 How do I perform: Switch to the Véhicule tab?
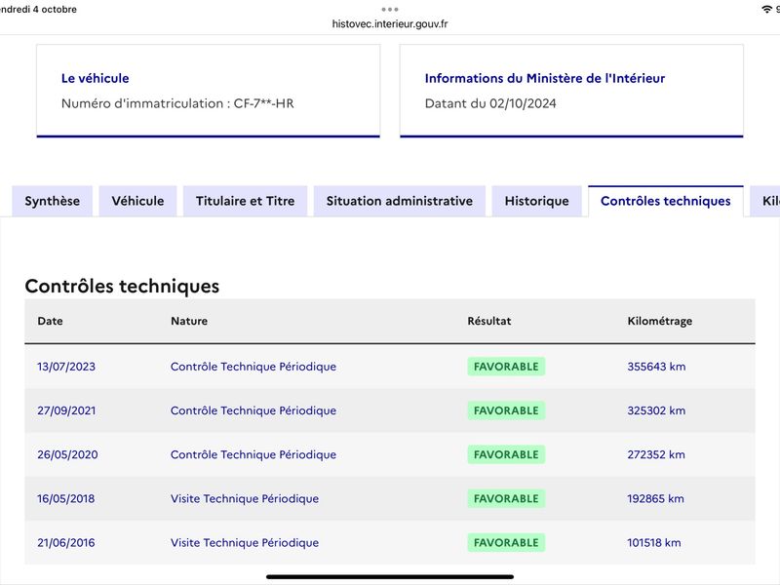pos(137,201)
